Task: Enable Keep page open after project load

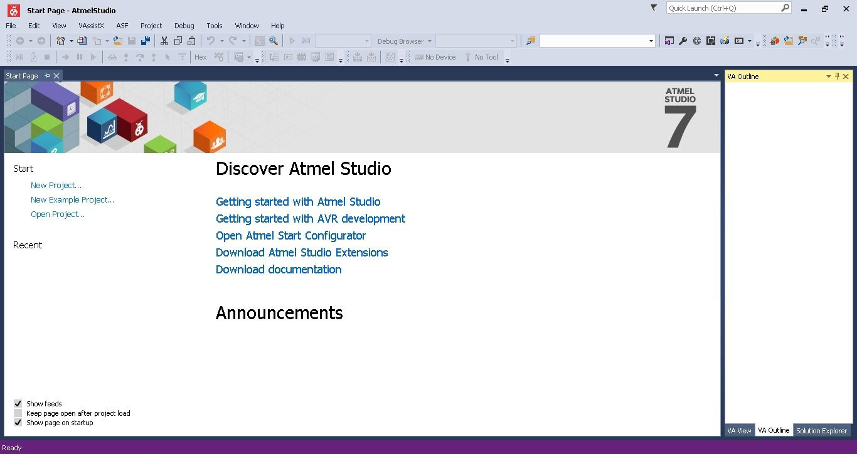Action: tap(18, 413)
